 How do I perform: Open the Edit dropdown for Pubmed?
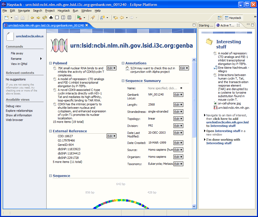(x=112, y=68)
